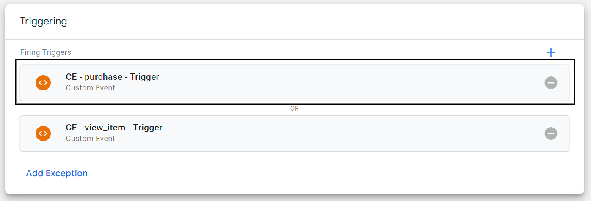Open the CE - view_item - Trigger name
The image size is (591, 201).
click(114, 128)
